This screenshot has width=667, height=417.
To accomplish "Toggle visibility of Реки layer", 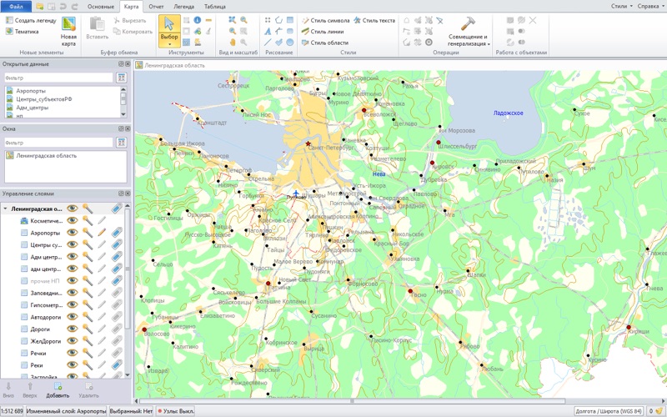I will pos(73,364).
